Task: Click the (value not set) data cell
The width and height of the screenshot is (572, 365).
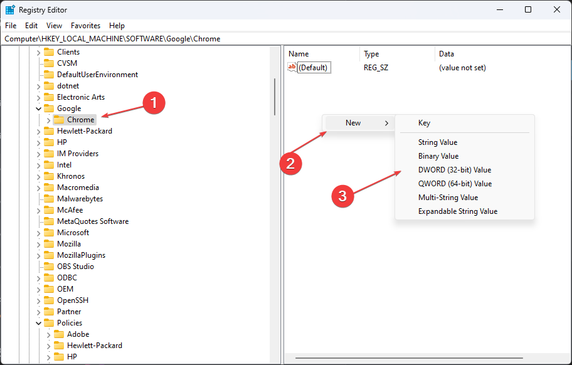Action: coord(462,68)
